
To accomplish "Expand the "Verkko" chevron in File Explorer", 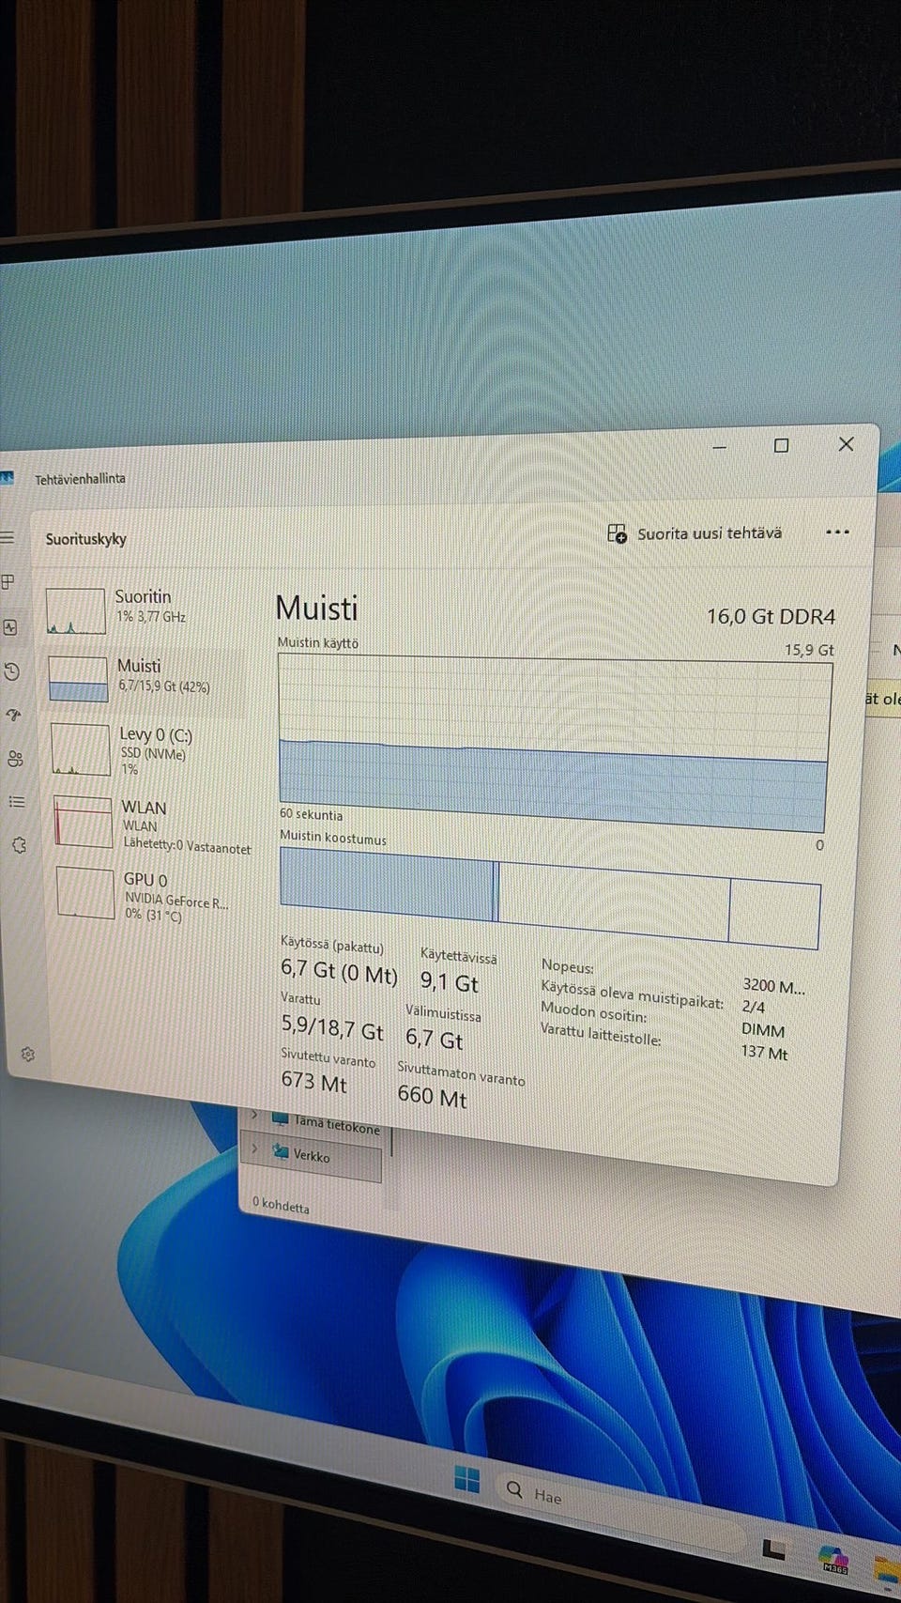I will [254, 1148].
